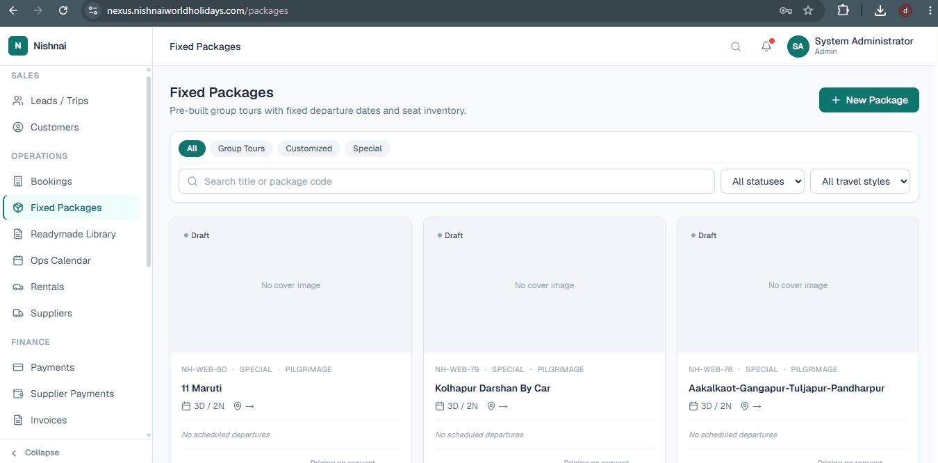Image resolution: width=938 pixels, height=463 pixels.
Task: Select the Group Tours filter chip
Action: (x=241, y=149)
